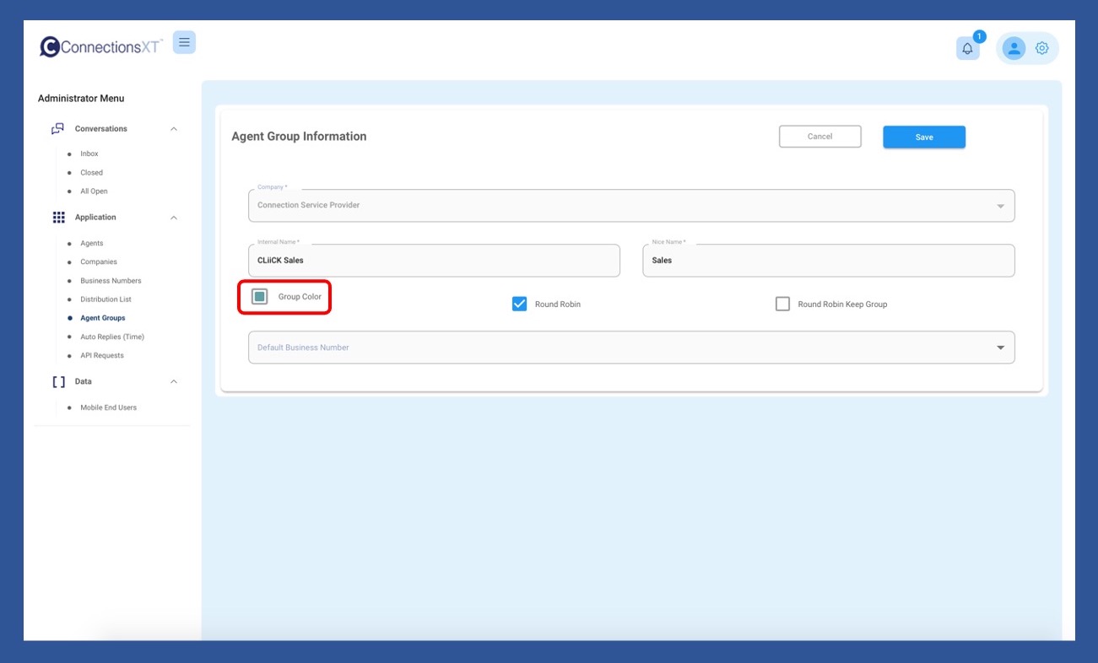The image size is (1098, 663).
Task: Open Distribution List menu item
Action: pos(105,299)
